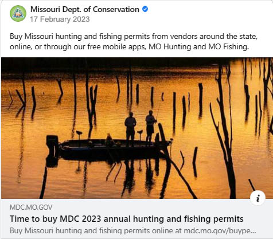
Task: Click the link description mentioning mdc.mo.gov/buype…
Action: click(133, 230)
